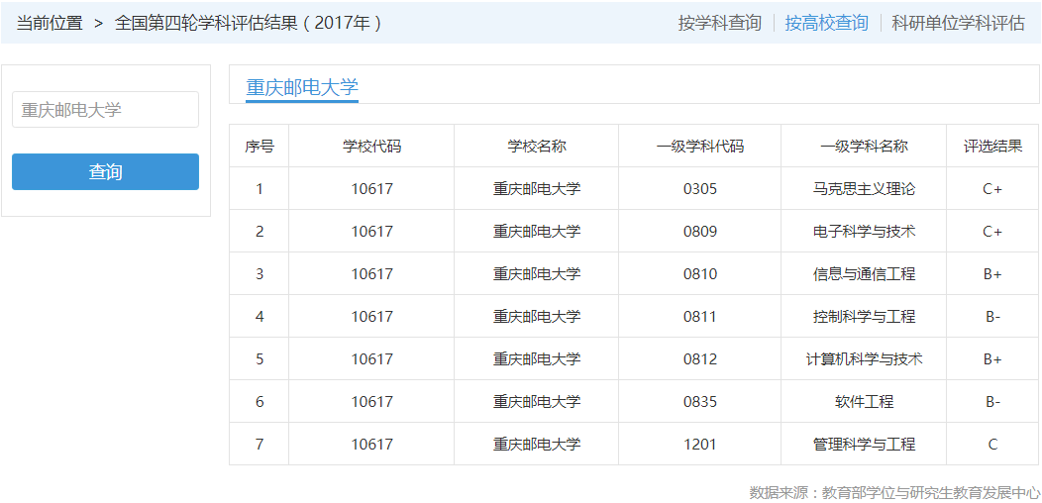1042x503 pixels.
Task: Select the 重庆邮电大学 tab heading
Action: click(302, 87)
